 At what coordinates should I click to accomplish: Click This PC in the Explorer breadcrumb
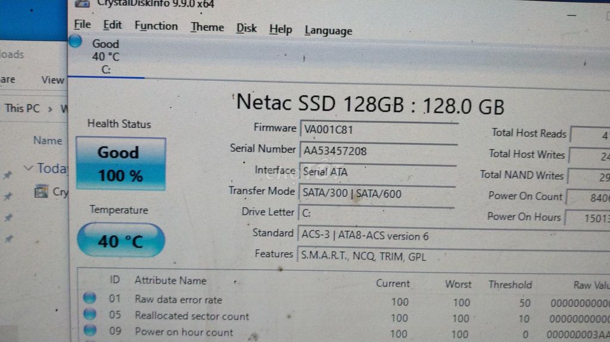(22, 108)
